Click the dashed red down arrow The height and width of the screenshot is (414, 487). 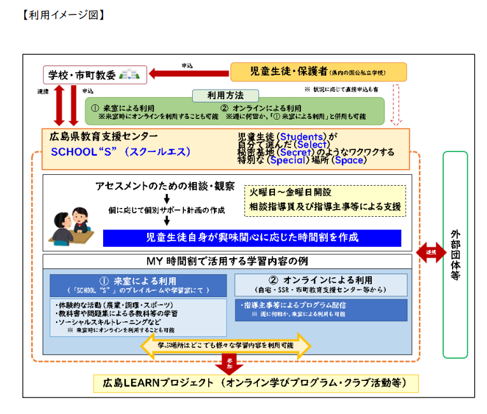tap(397, 104)
